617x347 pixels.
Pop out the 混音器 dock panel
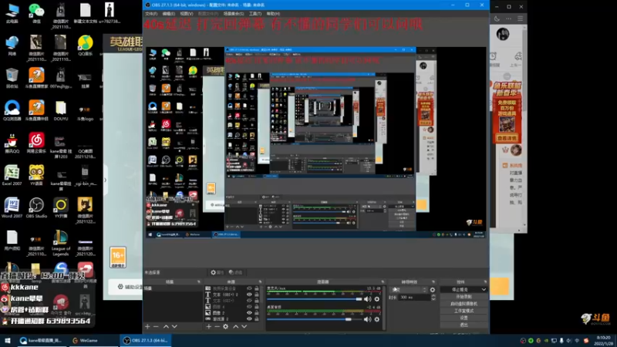click(x=383, y=281)
